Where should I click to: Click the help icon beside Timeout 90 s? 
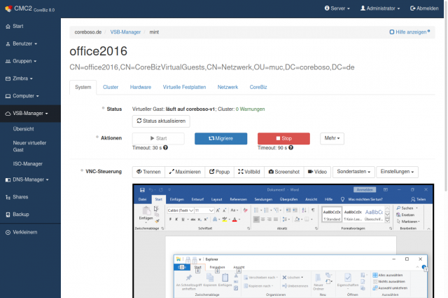[291, 148]
